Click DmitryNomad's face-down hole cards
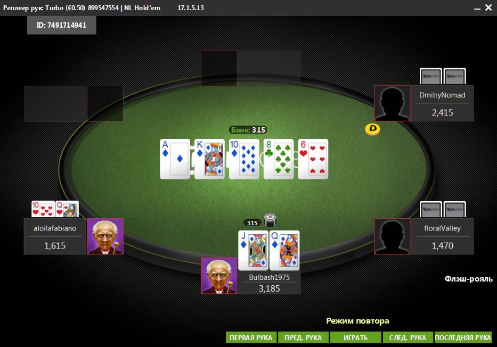Image resolution: width=497 pixels, height=347 pixels. coord(443,76)
